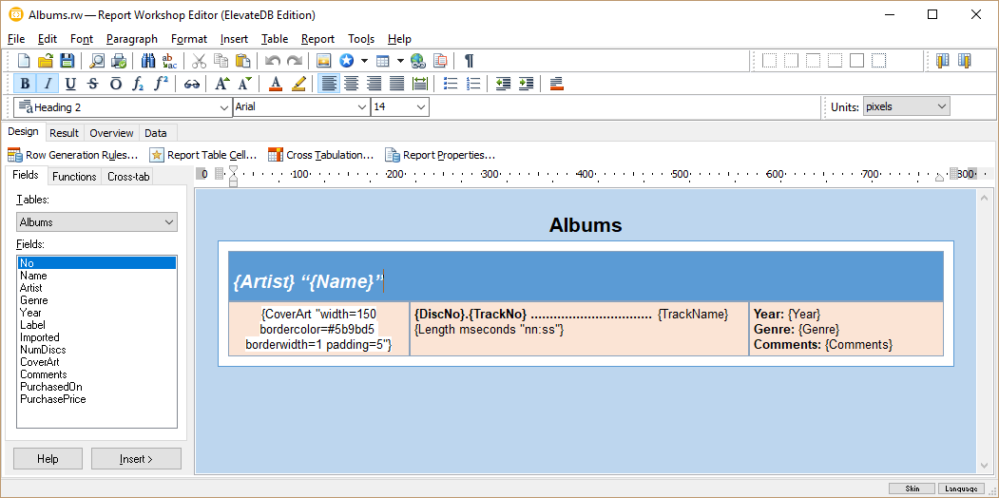The image size is (999, 498).
Task: Open paragraph background color icon
Action: 555,84
